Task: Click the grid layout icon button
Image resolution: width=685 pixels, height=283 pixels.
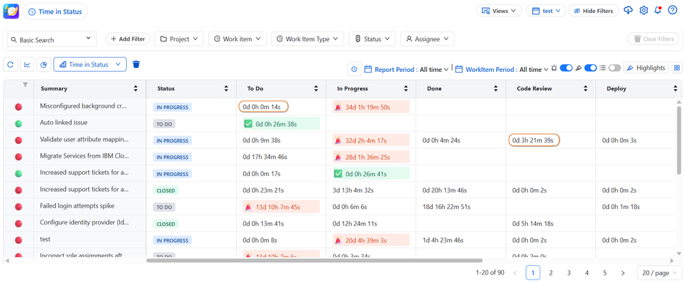Action: pos(677,68)
